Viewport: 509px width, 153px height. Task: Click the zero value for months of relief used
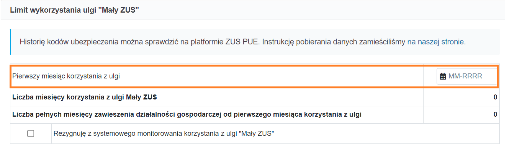(495, 97)
